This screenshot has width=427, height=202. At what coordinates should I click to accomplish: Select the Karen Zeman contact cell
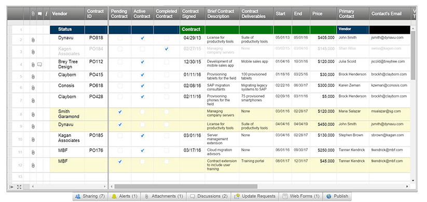click(x=353, y=87)
